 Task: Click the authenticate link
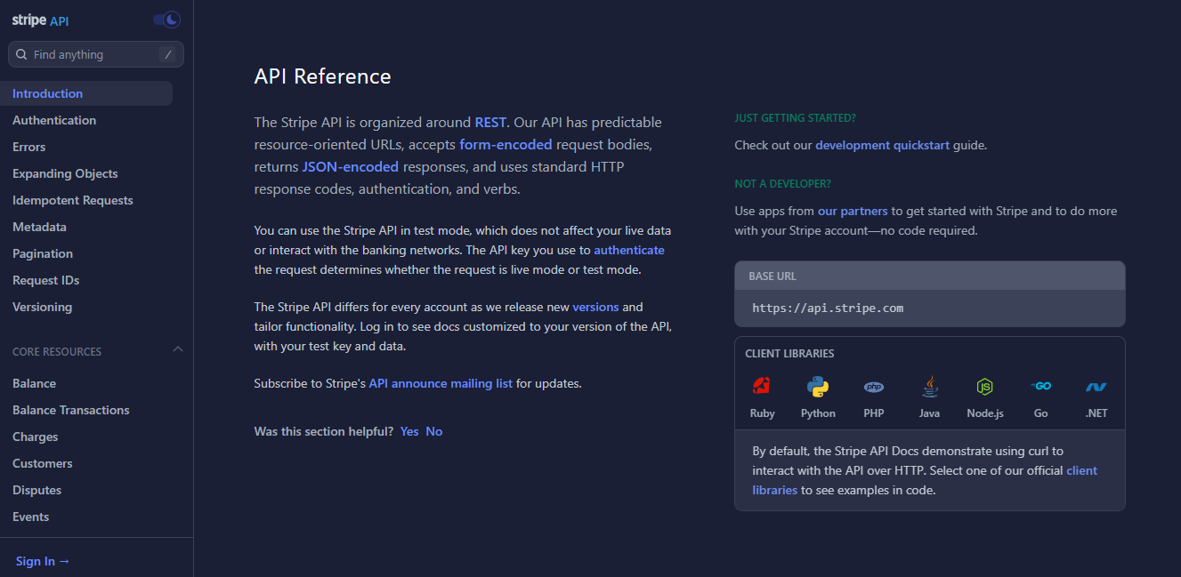[629, 250]
